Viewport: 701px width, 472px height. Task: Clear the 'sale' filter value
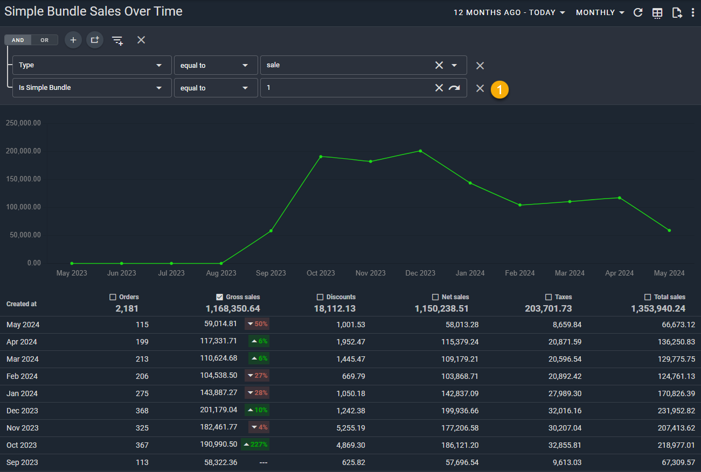click(x=439, y=65)
